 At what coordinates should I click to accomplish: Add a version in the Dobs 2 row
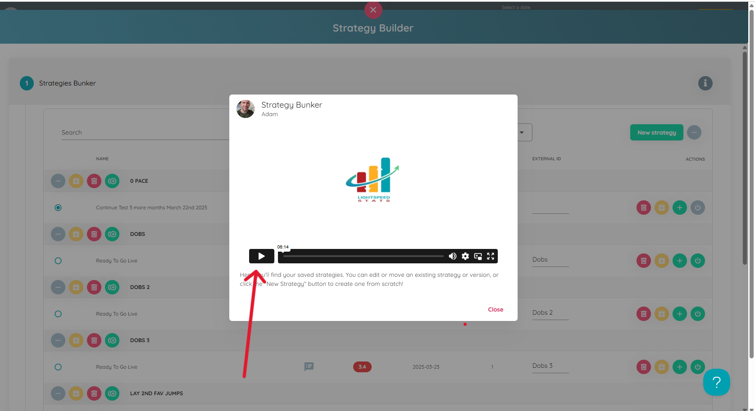(679, 314)
